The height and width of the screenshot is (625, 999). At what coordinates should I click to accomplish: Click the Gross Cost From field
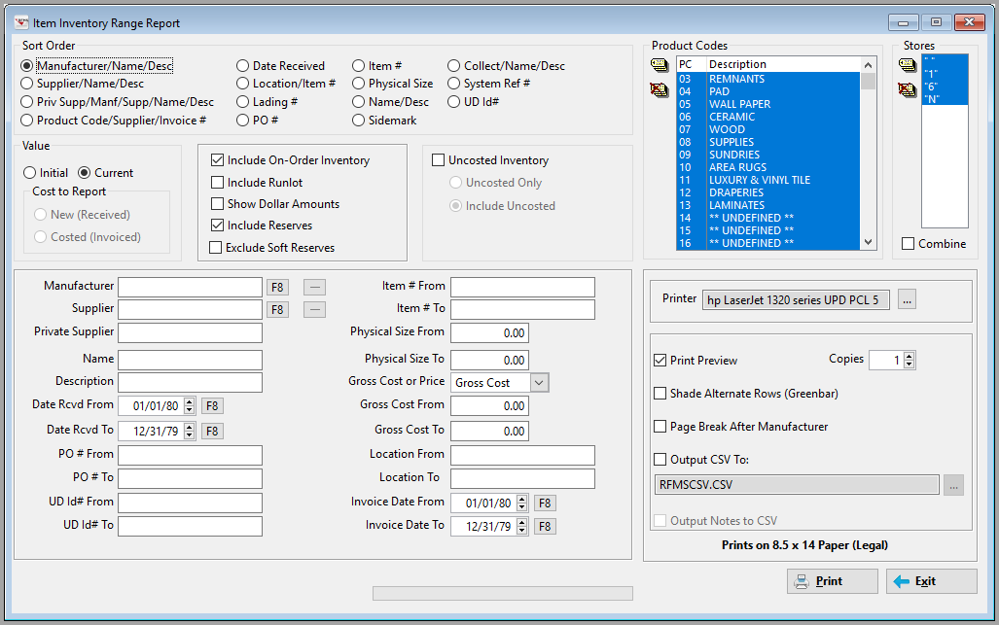[489, 405]
